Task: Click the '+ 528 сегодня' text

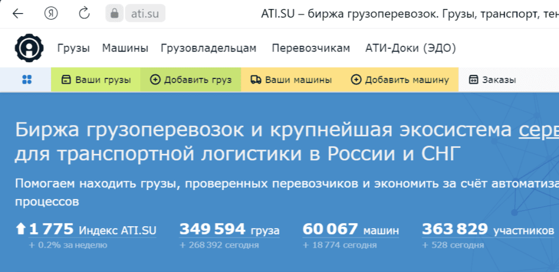Action: point(453,245)
